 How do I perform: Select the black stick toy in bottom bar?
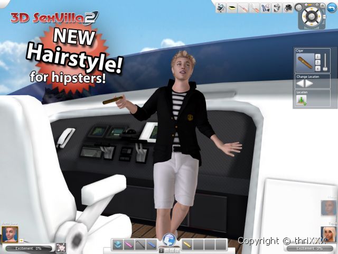click(x=140, y=245)
